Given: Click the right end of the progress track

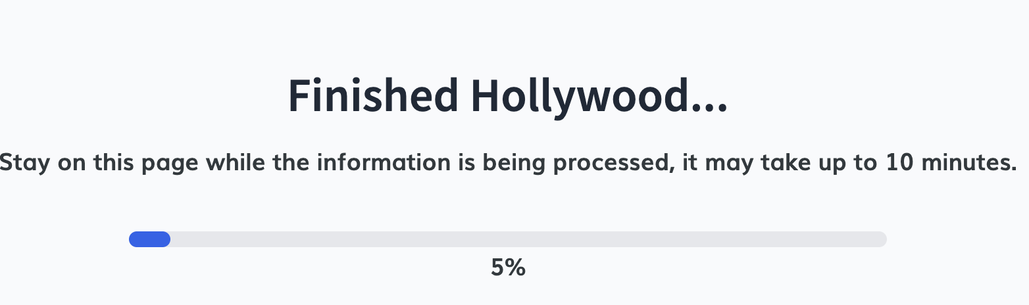Looking at the screenshot, I should (880, 239).
